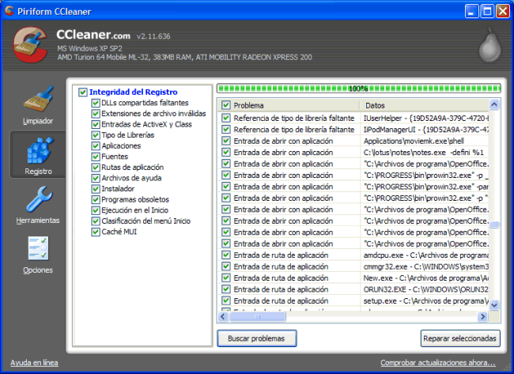The image size is (514, 374).
Task: Uncheck Aplicaciones checkbox
Action: pos(96,145)
